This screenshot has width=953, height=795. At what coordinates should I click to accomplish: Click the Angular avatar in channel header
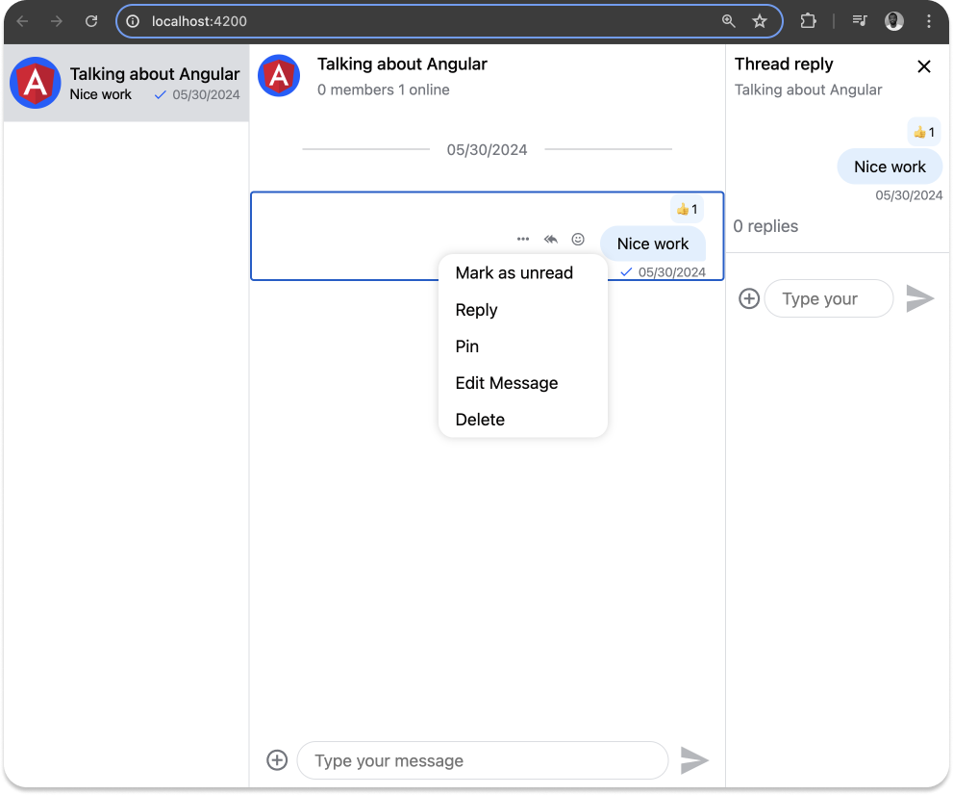point(279,76)
